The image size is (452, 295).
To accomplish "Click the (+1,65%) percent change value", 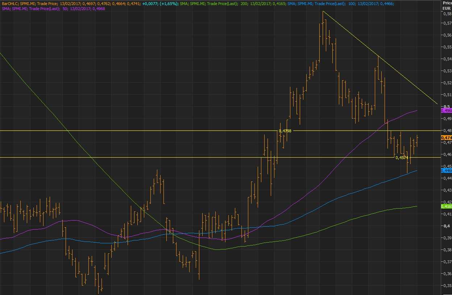I will 169,3.
